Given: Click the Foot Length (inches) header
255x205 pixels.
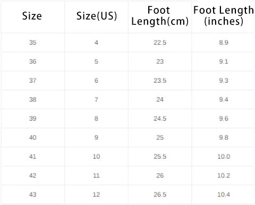Looking at the screenshot, I should 224,15.
